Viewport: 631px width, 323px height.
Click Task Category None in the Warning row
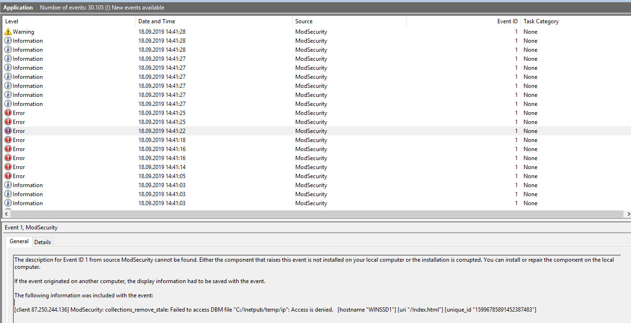point(531,32)
